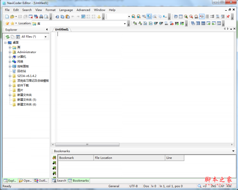Viewport: 238px width, 190px height.
Task: Click the Zoom In magnifier with green plus
Action: (x=186, y=16)
